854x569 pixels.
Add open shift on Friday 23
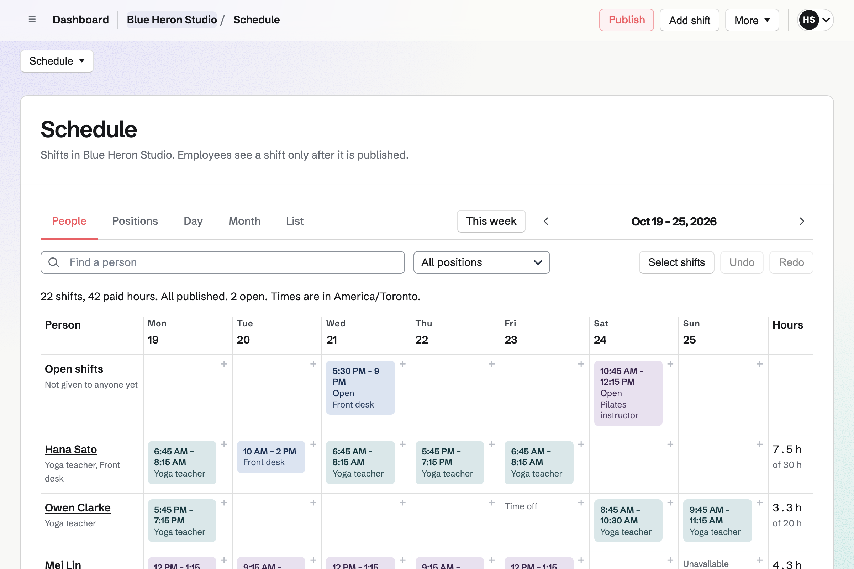pos(581,364)
